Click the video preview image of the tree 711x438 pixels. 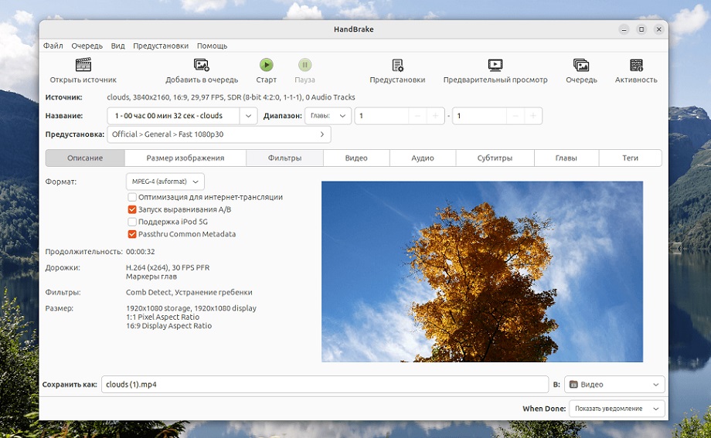pos(482,272)
